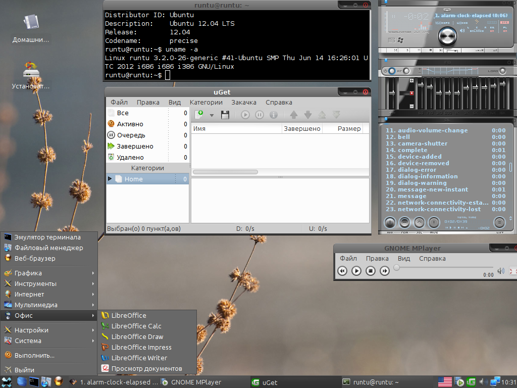Select the Завершено status row in uGet sidebar
Screen dimensions: 517x388
click(x=148, y=146)
